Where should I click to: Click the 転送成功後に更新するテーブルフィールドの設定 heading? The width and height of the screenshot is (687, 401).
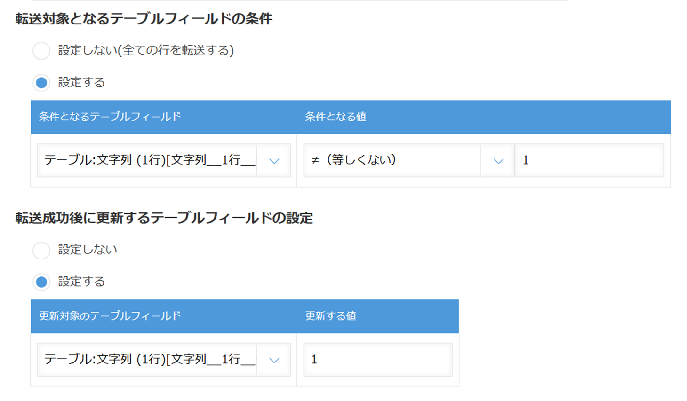click(164, 218)
